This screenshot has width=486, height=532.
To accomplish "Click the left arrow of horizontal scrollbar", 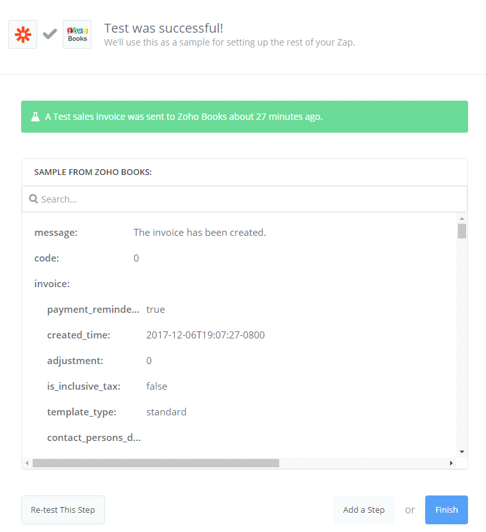I will pos(27,463).
